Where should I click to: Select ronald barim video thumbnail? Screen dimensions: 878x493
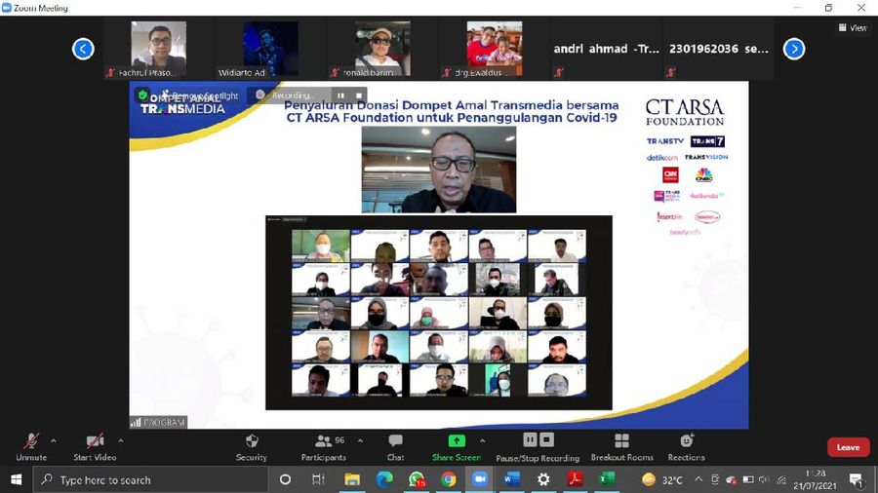(382, 49)
